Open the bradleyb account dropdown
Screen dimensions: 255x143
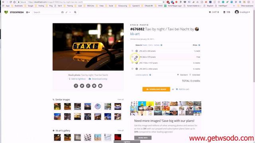(x=242, y=12)
